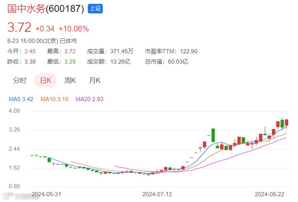Click the 最高 value 3.72
Viewport: 298px width, 202px height.
coord(70,51)
